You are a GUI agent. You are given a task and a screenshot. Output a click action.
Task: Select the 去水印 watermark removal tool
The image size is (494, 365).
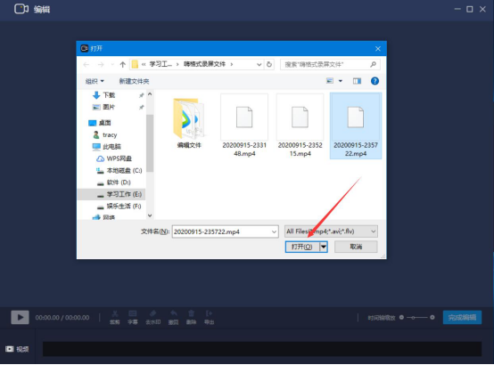point(153,317)
